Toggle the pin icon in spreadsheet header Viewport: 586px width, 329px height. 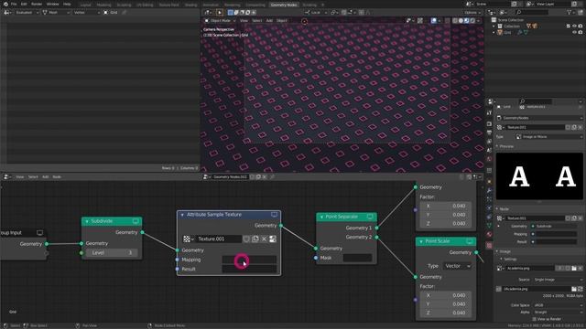click(125, 12)
